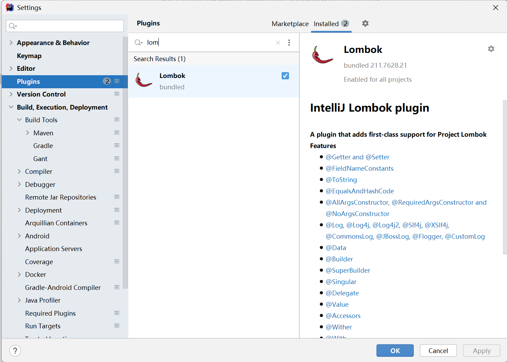
Task: Click project-level icon next to Required Plugins
Action: [117, 313]
